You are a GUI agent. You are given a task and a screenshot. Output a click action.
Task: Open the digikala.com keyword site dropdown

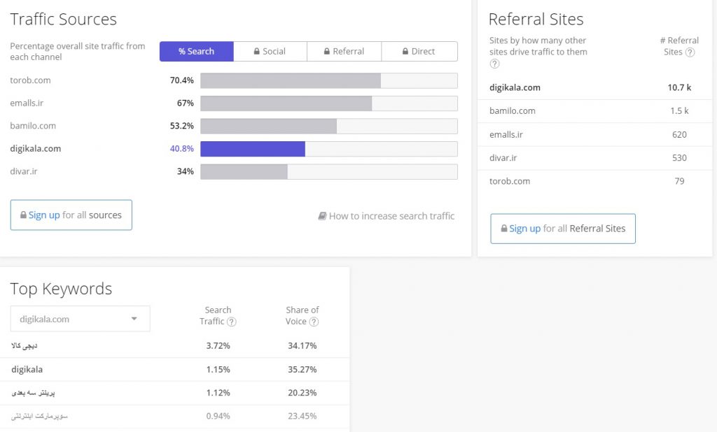[80, 319]
